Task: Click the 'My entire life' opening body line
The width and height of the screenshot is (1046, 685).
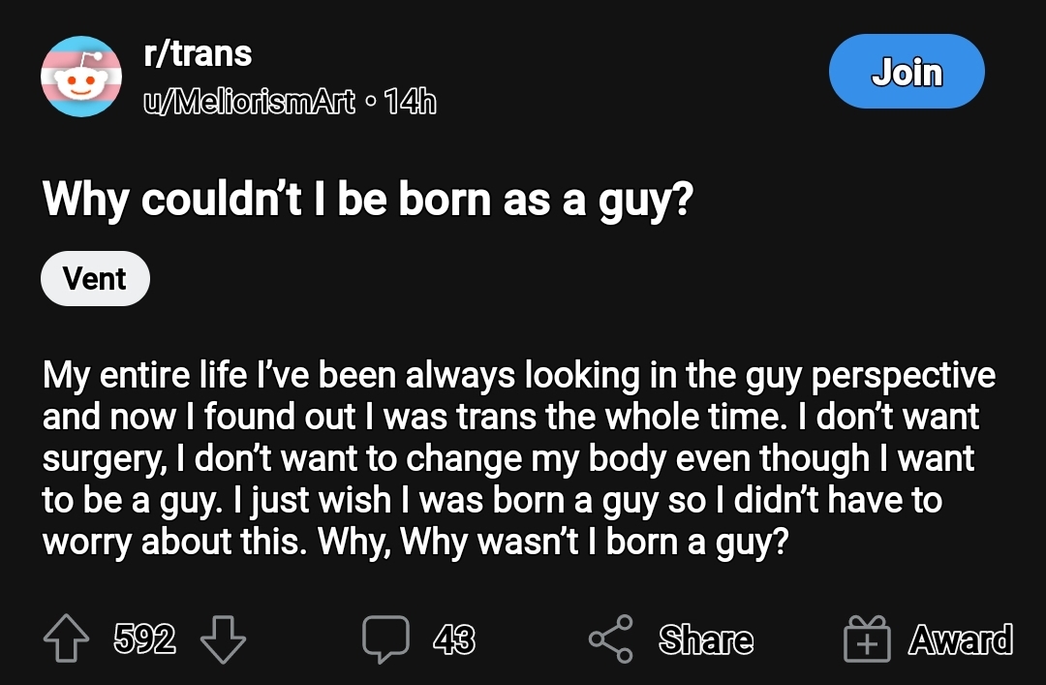Action: tap(519, 375)
